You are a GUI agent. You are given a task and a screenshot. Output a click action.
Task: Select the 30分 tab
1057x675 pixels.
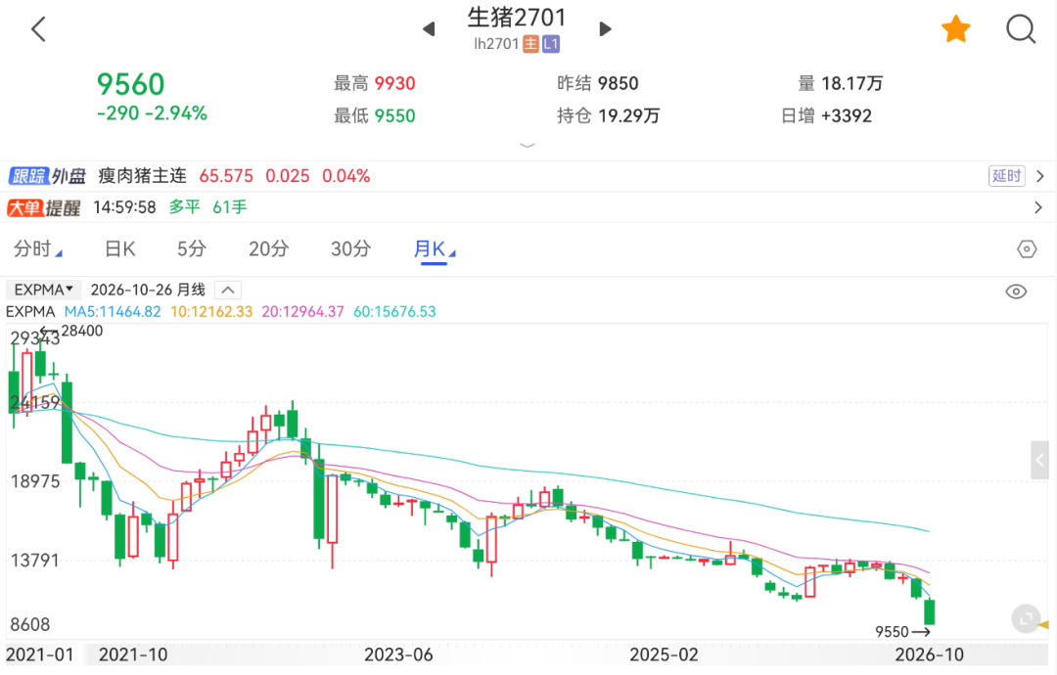350,249
